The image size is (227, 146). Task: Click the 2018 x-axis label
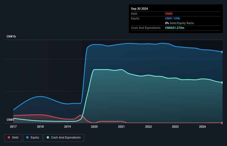coord(40,127)
